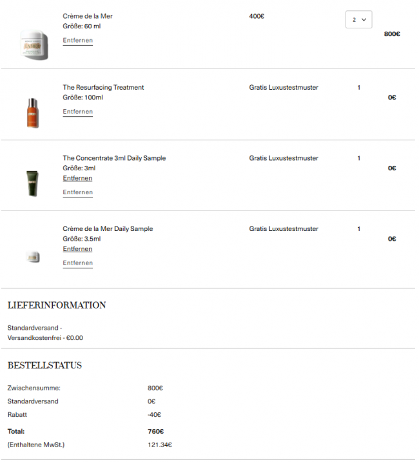The image size is (419, 462).
Task: Click Entfernen for The Resurfacing Treatment
Action: (77, 112)
